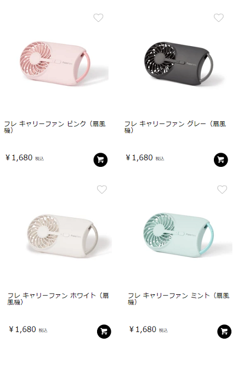Open gray fan product image

tap(177, 63)
